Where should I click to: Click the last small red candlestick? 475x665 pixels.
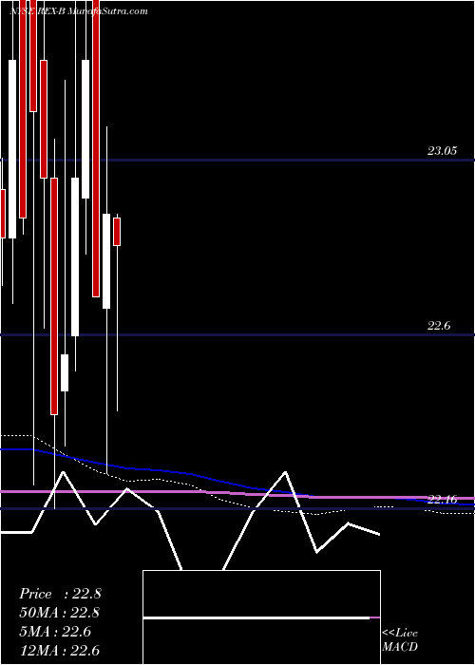pos(117,232)
